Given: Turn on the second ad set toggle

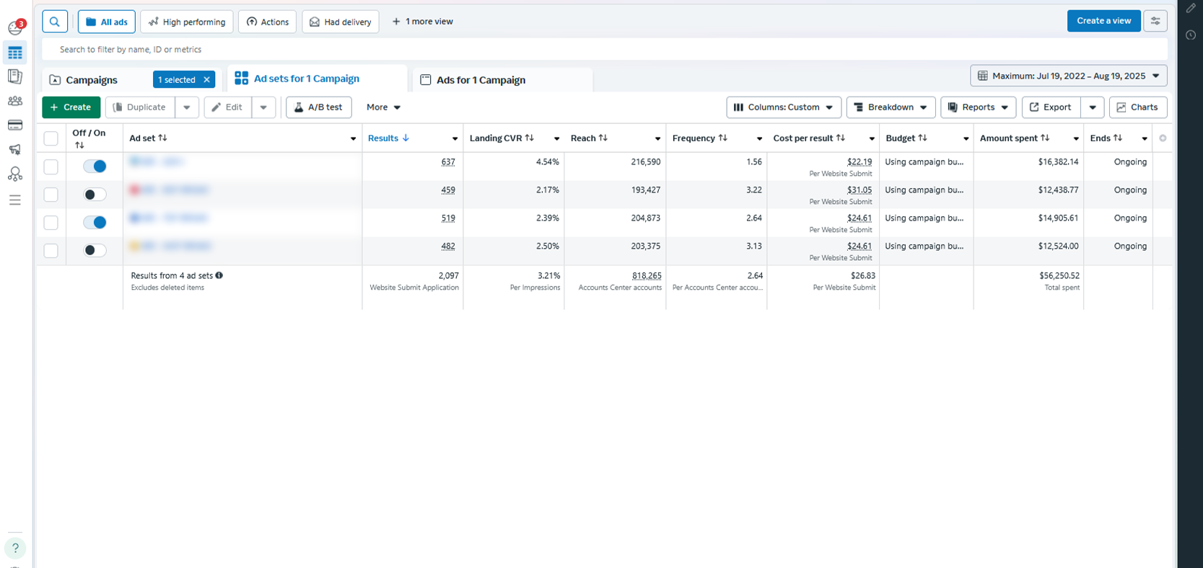Looking at the screenshot, I should pos(95,195).
